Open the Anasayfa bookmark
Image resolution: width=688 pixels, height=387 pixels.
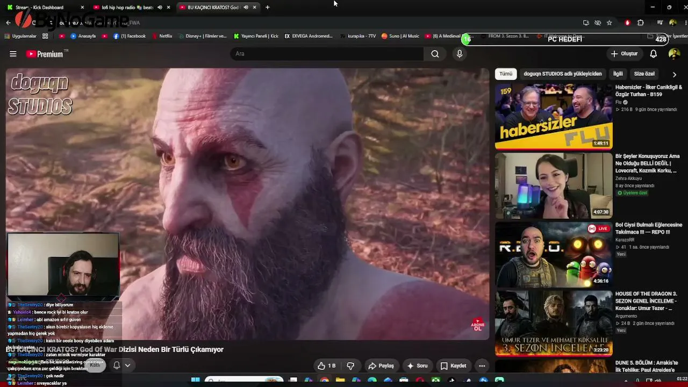tap(83, 36)
